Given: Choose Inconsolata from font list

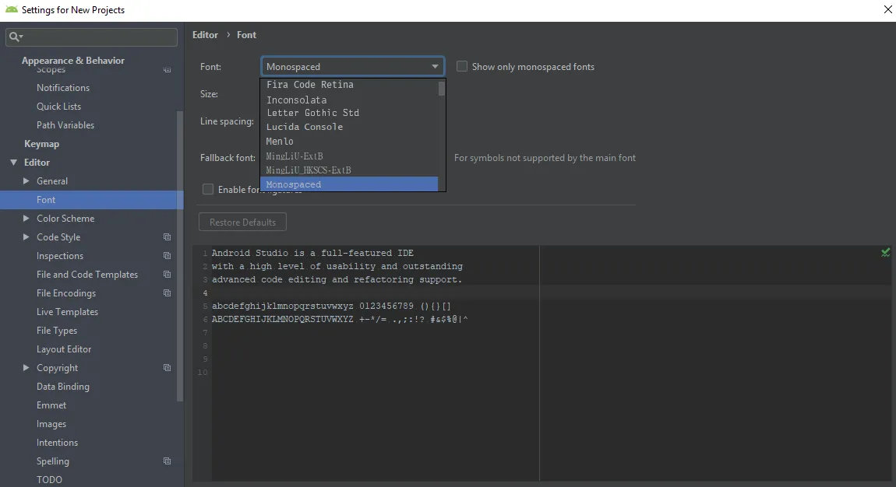Looking at the screenshot, I should 349,100.
